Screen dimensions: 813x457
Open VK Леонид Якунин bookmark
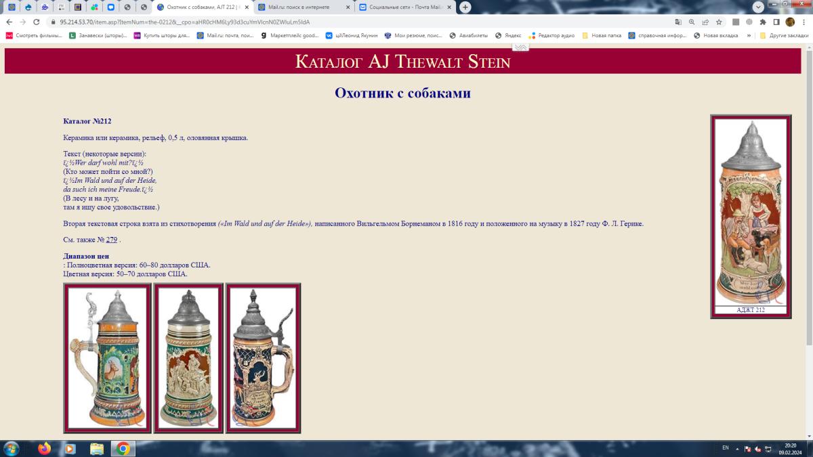click(352, 35)
